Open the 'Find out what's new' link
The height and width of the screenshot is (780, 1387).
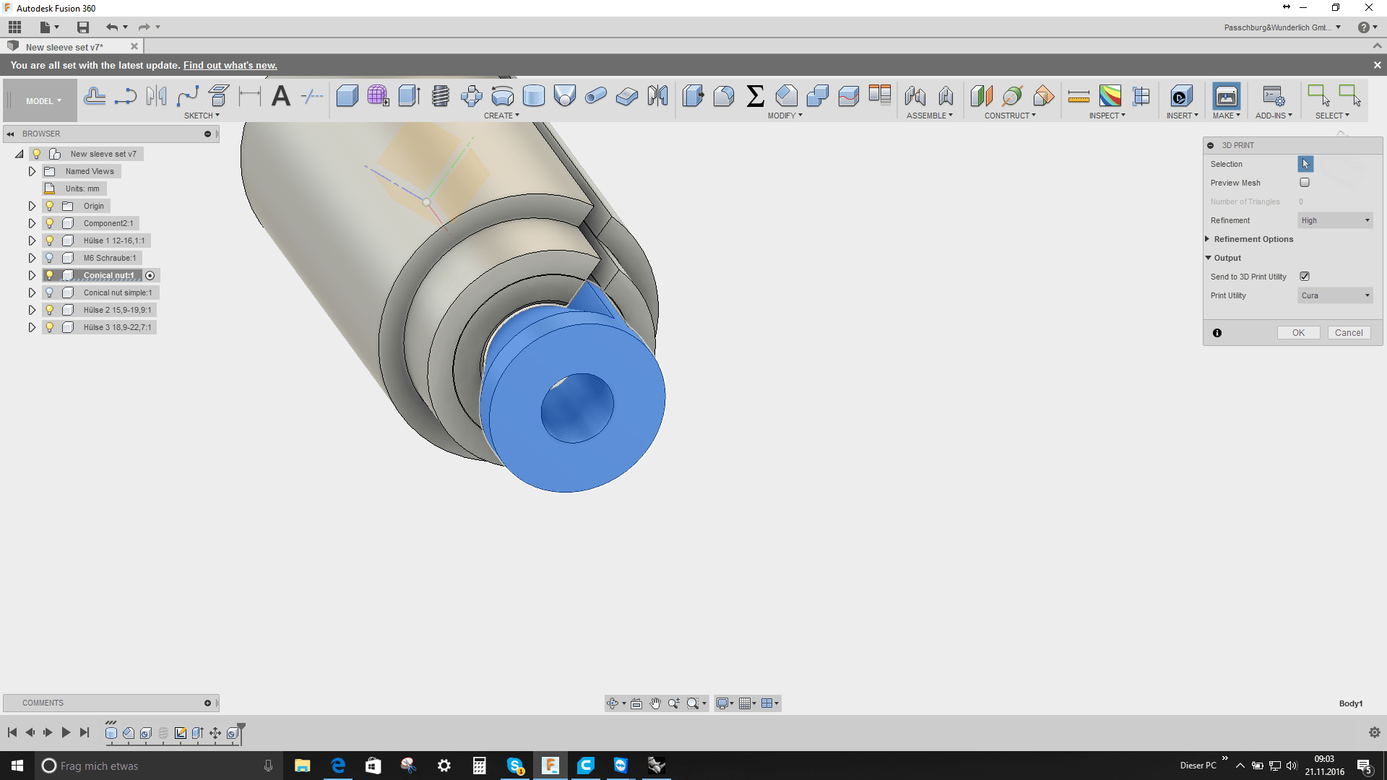coord(230,65)
